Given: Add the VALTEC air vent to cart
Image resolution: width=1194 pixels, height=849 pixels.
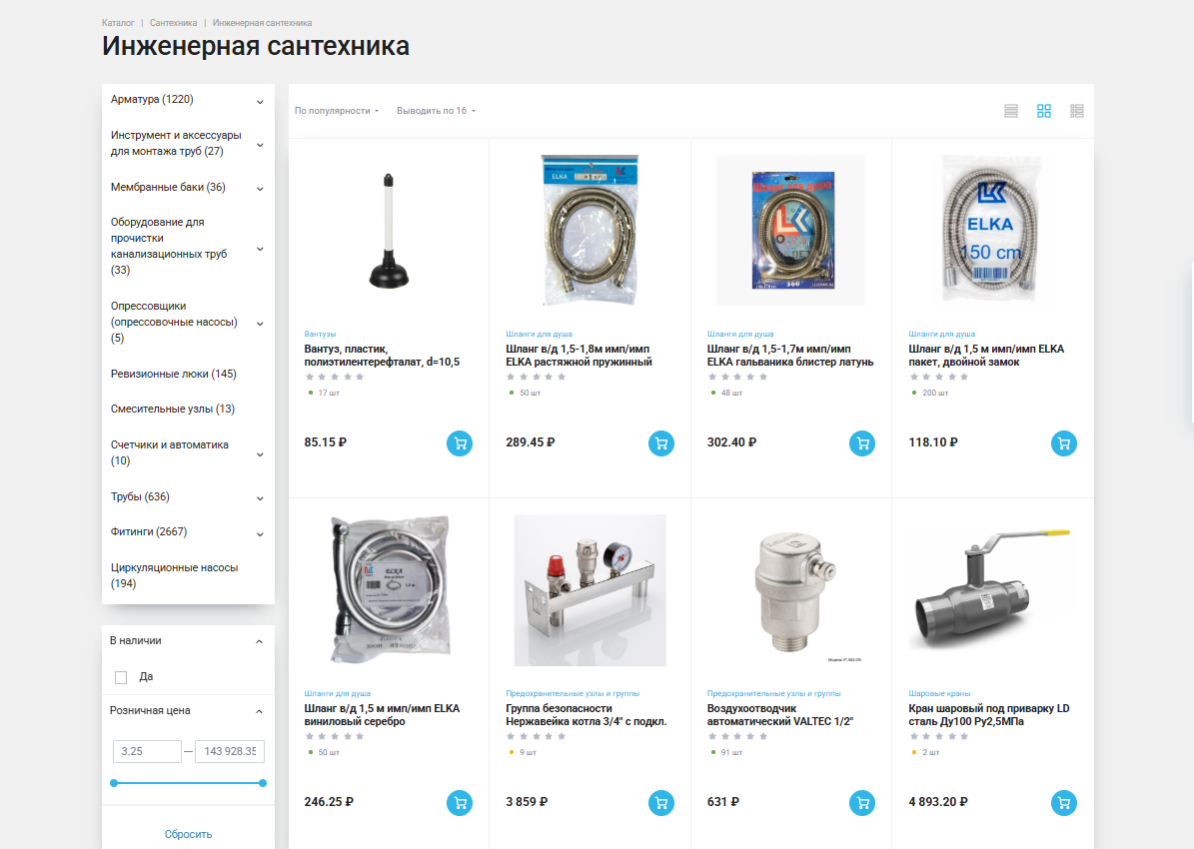Looking at the screenshot, I should click(x=862, y=802).
